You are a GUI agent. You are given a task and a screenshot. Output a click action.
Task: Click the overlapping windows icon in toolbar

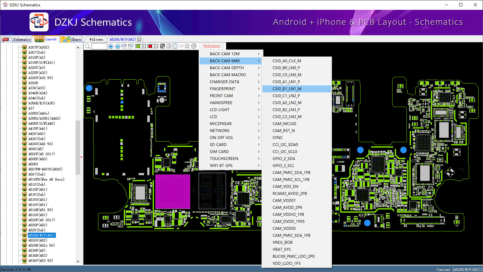click(162, 46)
